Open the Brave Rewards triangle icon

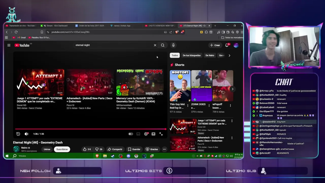click(x=182, y=32)
